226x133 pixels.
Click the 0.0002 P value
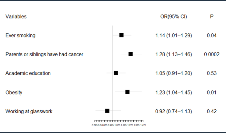[211, 54]
